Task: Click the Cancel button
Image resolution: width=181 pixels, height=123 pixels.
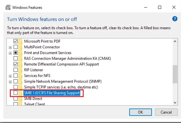Action: (166, 112)
